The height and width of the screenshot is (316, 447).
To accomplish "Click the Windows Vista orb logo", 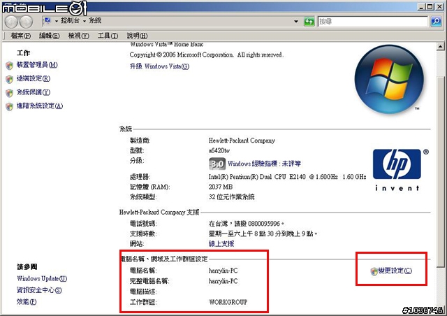I will [x=389, y=79].
